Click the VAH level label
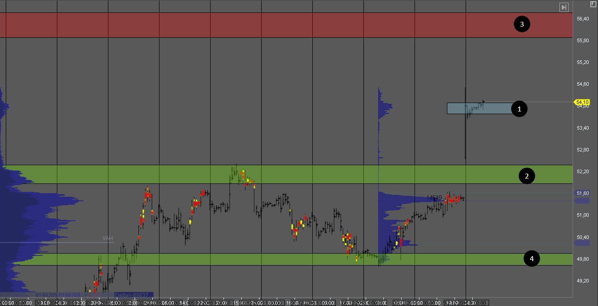 pos(108,238)
